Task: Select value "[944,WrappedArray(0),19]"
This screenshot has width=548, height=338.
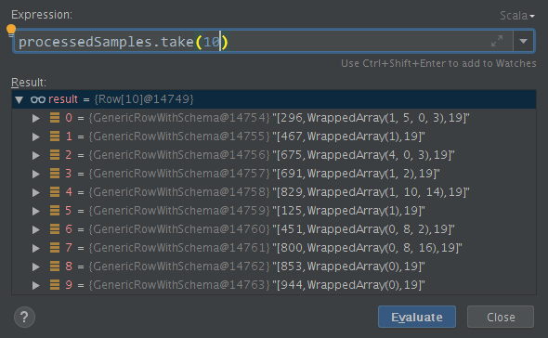Action: click(x=348, y=285)
